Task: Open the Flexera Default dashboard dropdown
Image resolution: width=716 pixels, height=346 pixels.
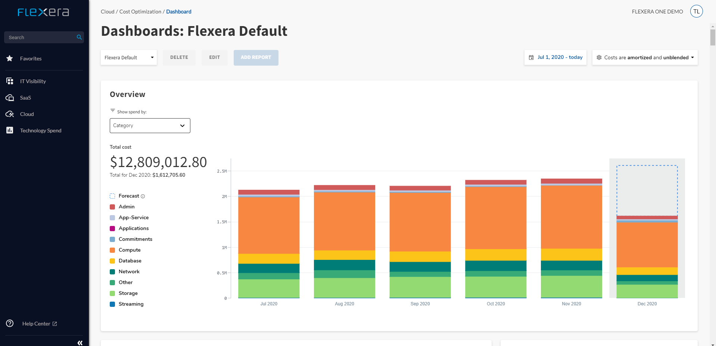Action: (x=129, y=58)
